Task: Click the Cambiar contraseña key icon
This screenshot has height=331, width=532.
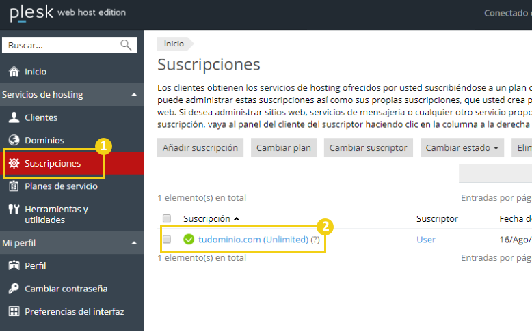Action: pos(14,289)
